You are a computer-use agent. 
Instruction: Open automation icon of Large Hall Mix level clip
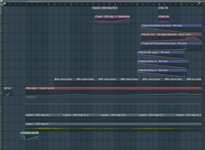pos(142,44)
